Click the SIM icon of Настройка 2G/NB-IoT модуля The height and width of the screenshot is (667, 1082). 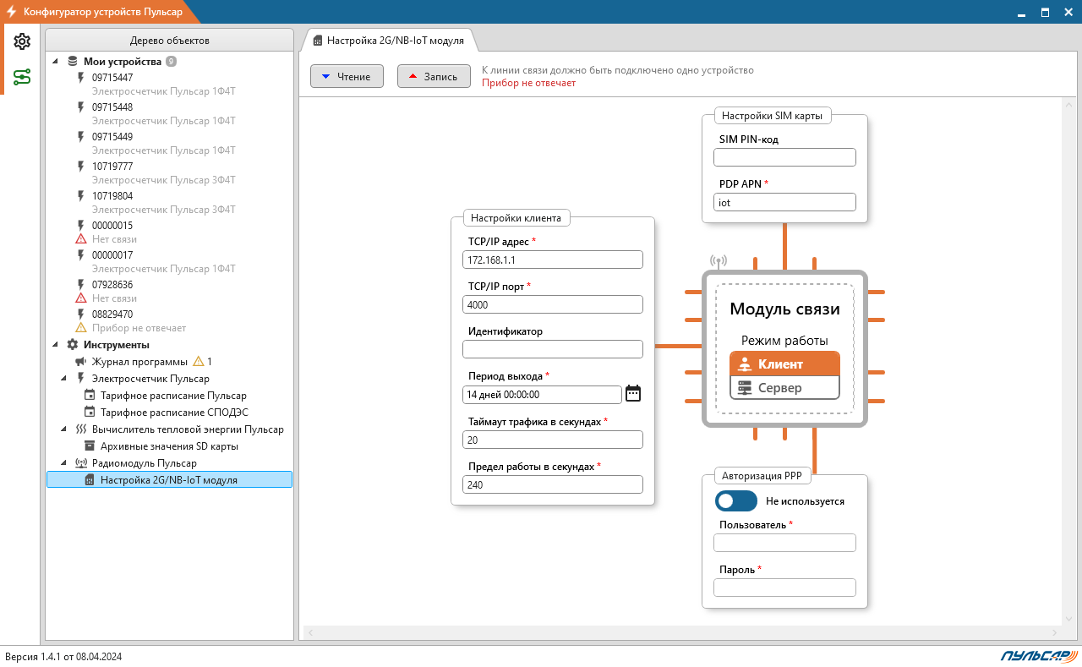[90, 480]
